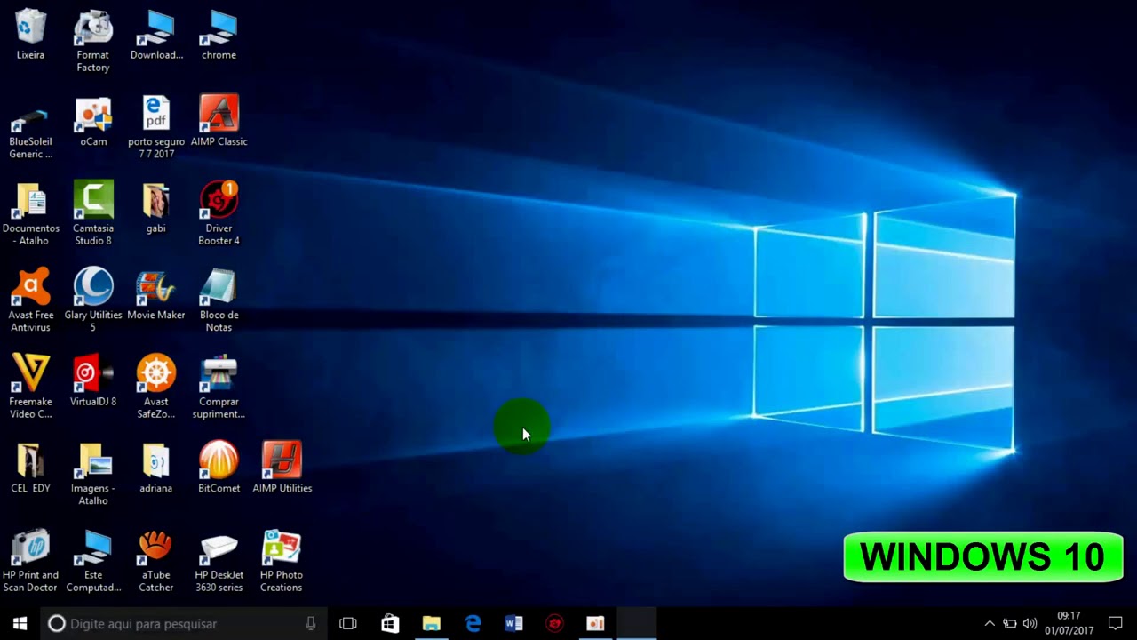Open Avast SafeZone browser shortcut
This screenshot has width=1137, height=640.
[x=156, y=388]
